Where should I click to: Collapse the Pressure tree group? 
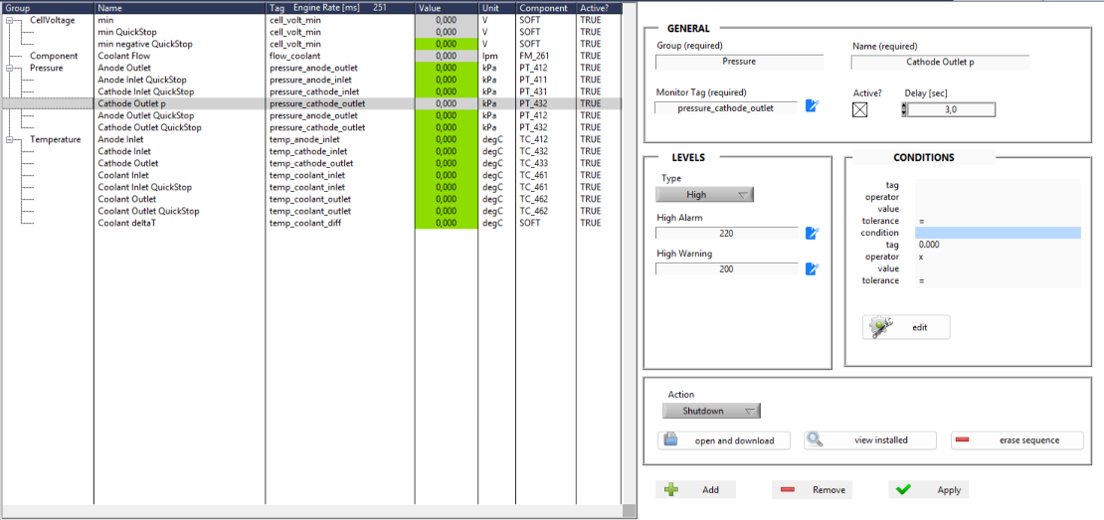pyautogui.click(x=10, y=69)
